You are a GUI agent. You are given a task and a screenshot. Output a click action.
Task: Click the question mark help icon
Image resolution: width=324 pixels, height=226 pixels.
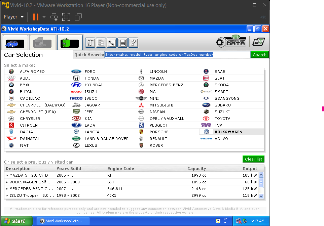coord(133,43)
